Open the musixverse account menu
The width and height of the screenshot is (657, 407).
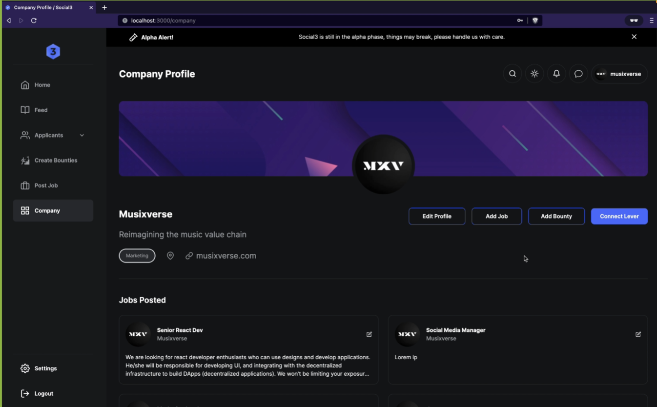pos(619,74)
